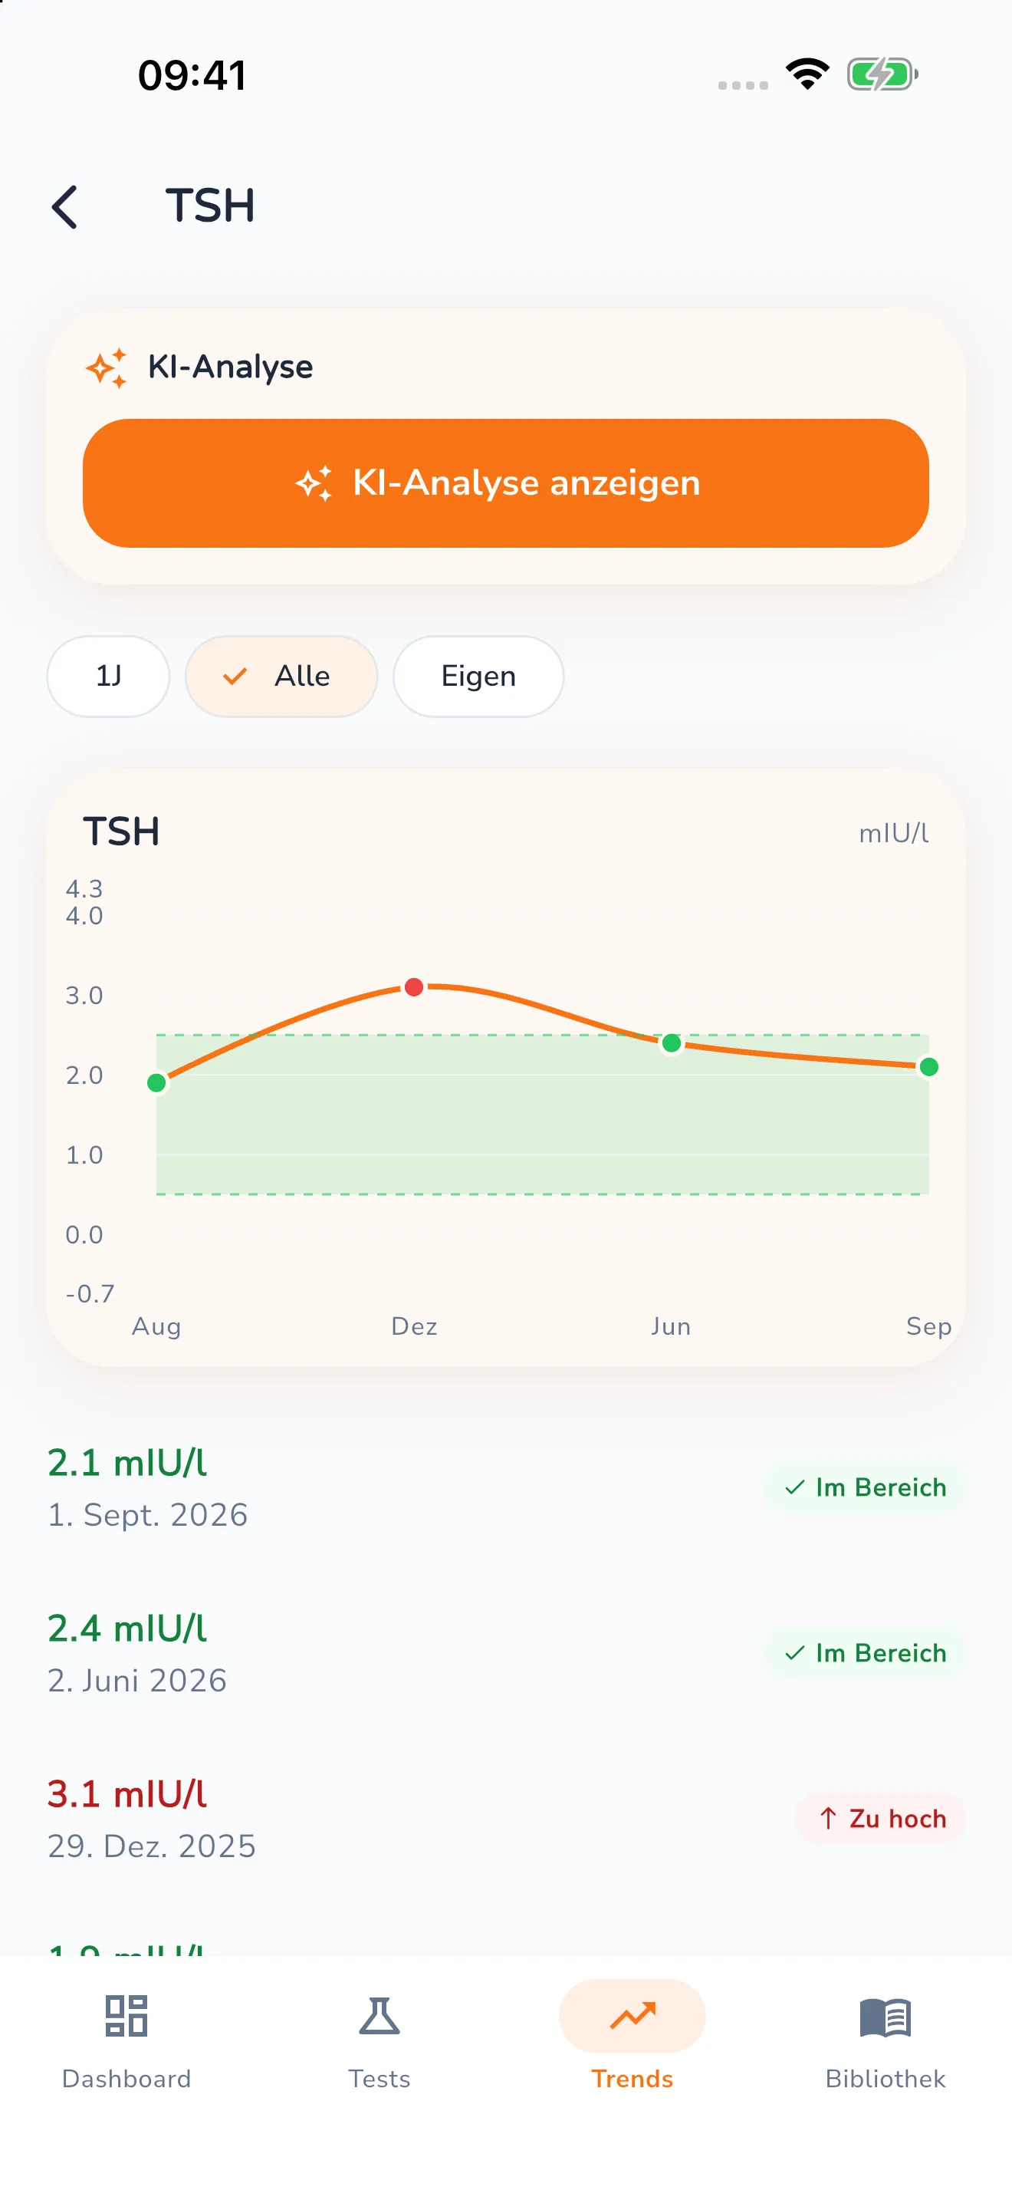
Task: Tap the red data point on chart
Action: pyautogui.click(x=414, y=987)
